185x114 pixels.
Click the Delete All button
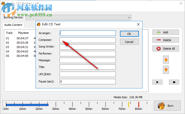point(166,49)
